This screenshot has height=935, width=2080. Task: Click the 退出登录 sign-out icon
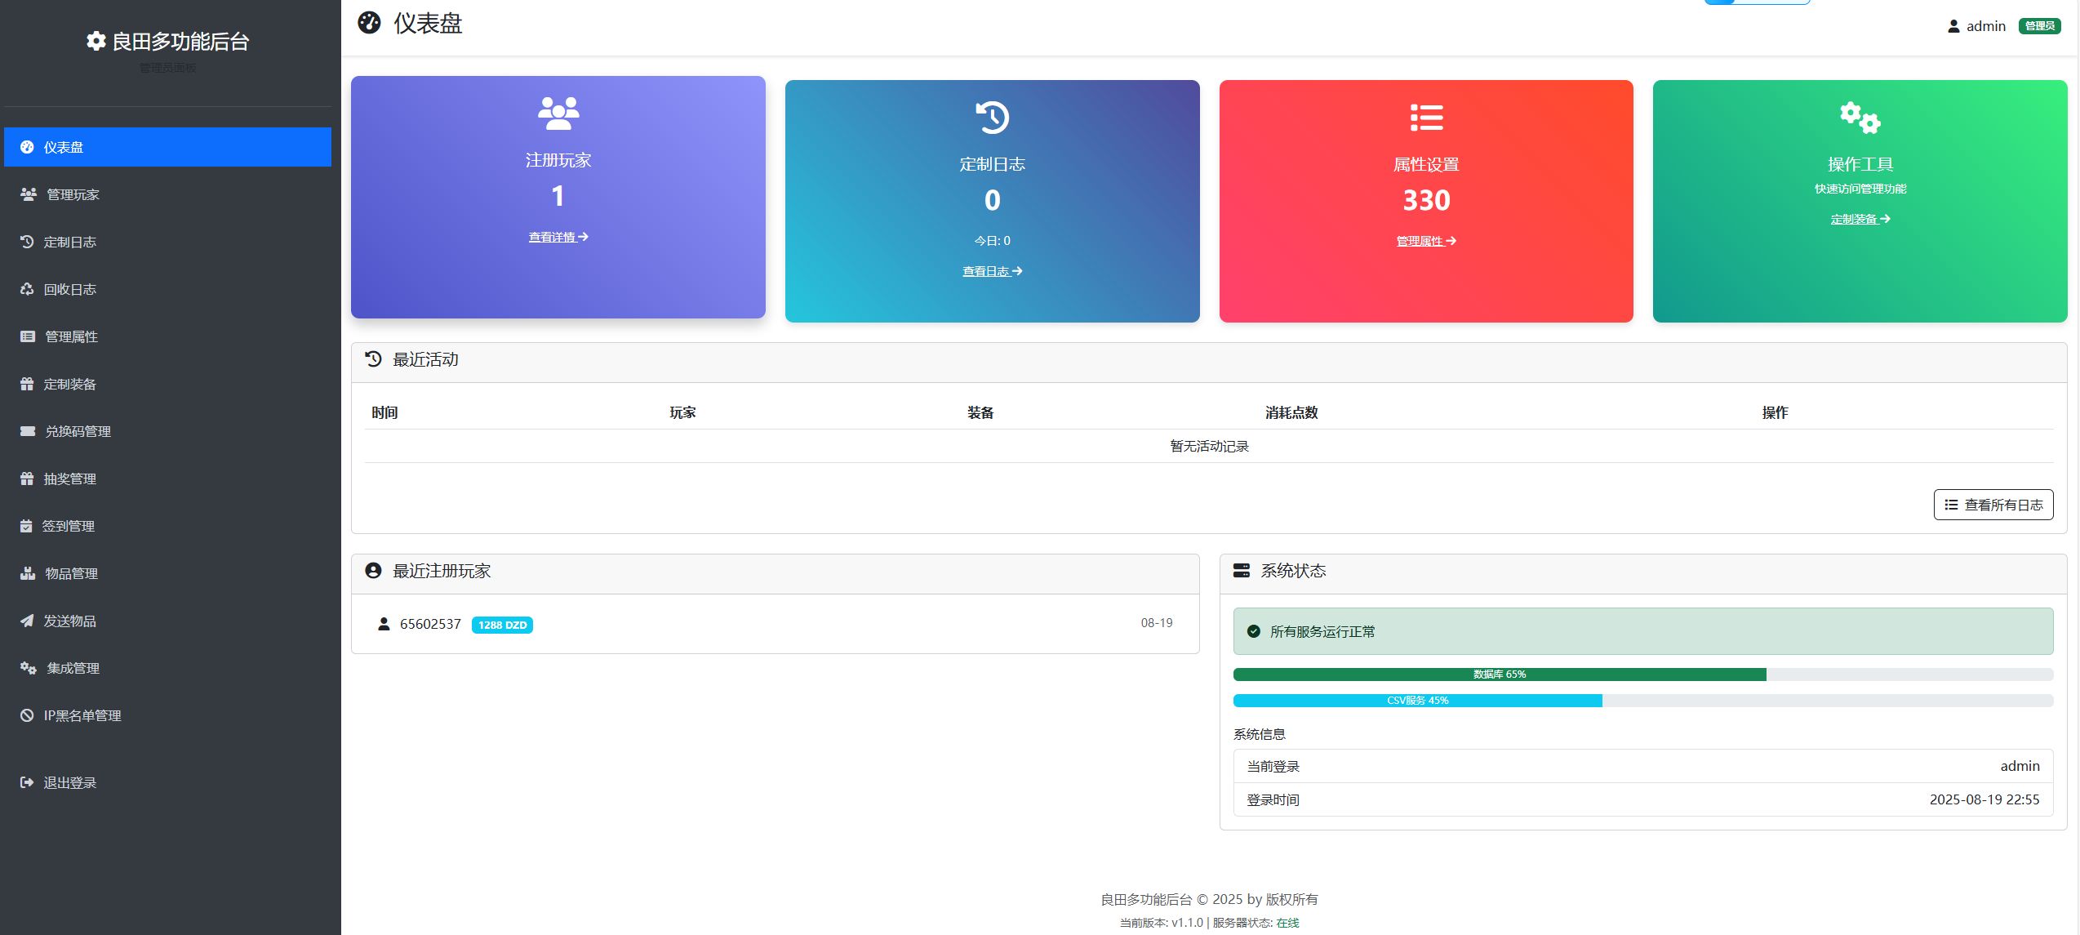pos(27,782)
